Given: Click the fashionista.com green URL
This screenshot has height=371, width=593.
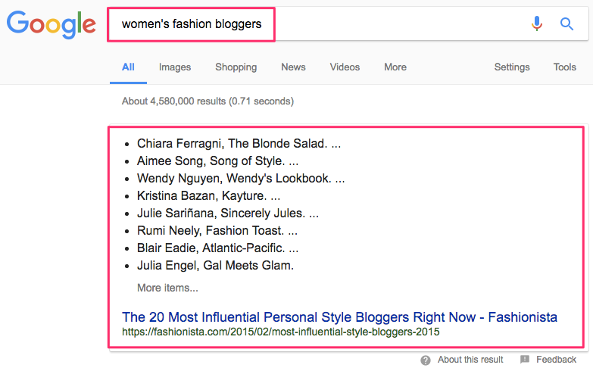Looking at the screenshot, I should (281, 332).
